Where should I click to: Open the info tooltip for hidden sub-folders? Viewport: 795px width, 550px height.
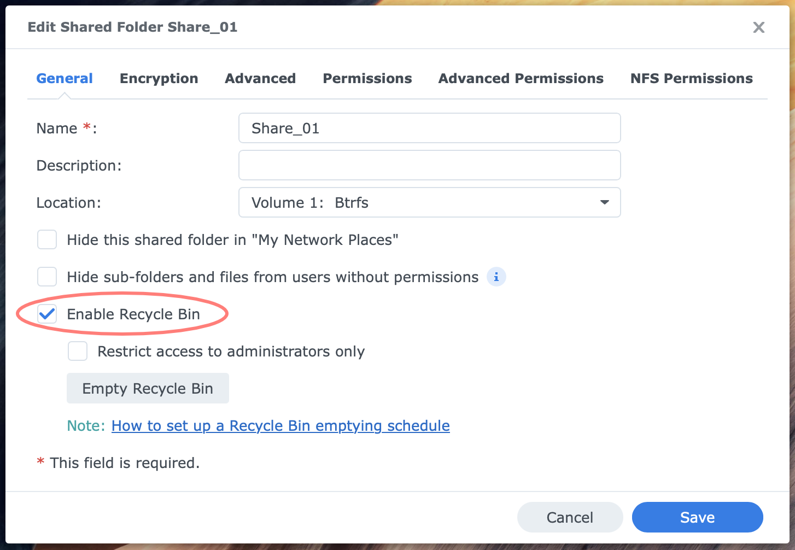coord(496,277)
